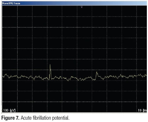148x122 pixels.
Task: Click the Stored EMG Traces title bar
Action: 74,3
